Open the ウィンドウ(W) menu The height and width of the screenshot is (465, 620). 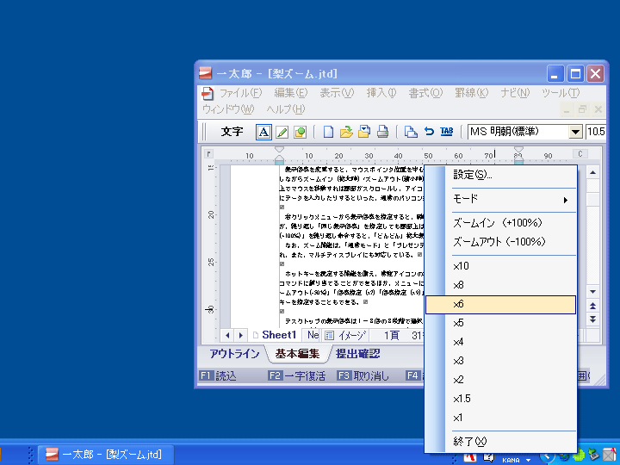[x=228, y=109]
